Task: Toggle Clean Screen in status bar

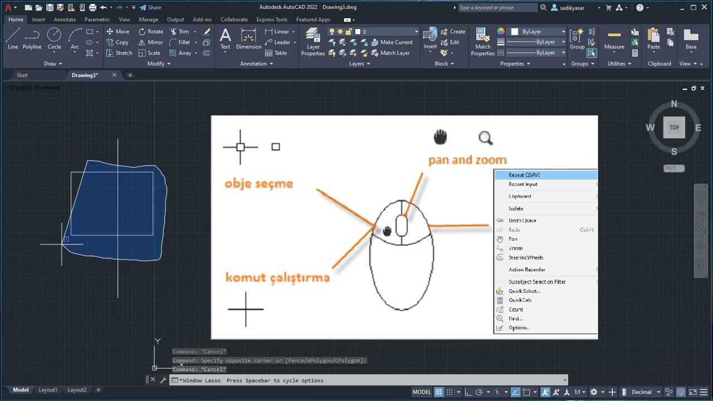Action: coord(694,392)
